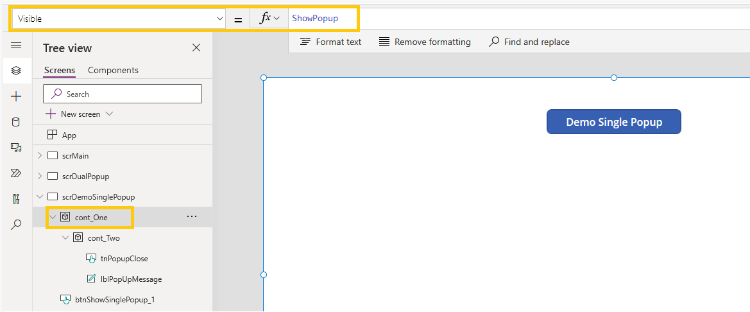The width and height of the screenshot is (750, 312).
Task: Open the Power Automate icon in sidebar
Action: point(16,173)
